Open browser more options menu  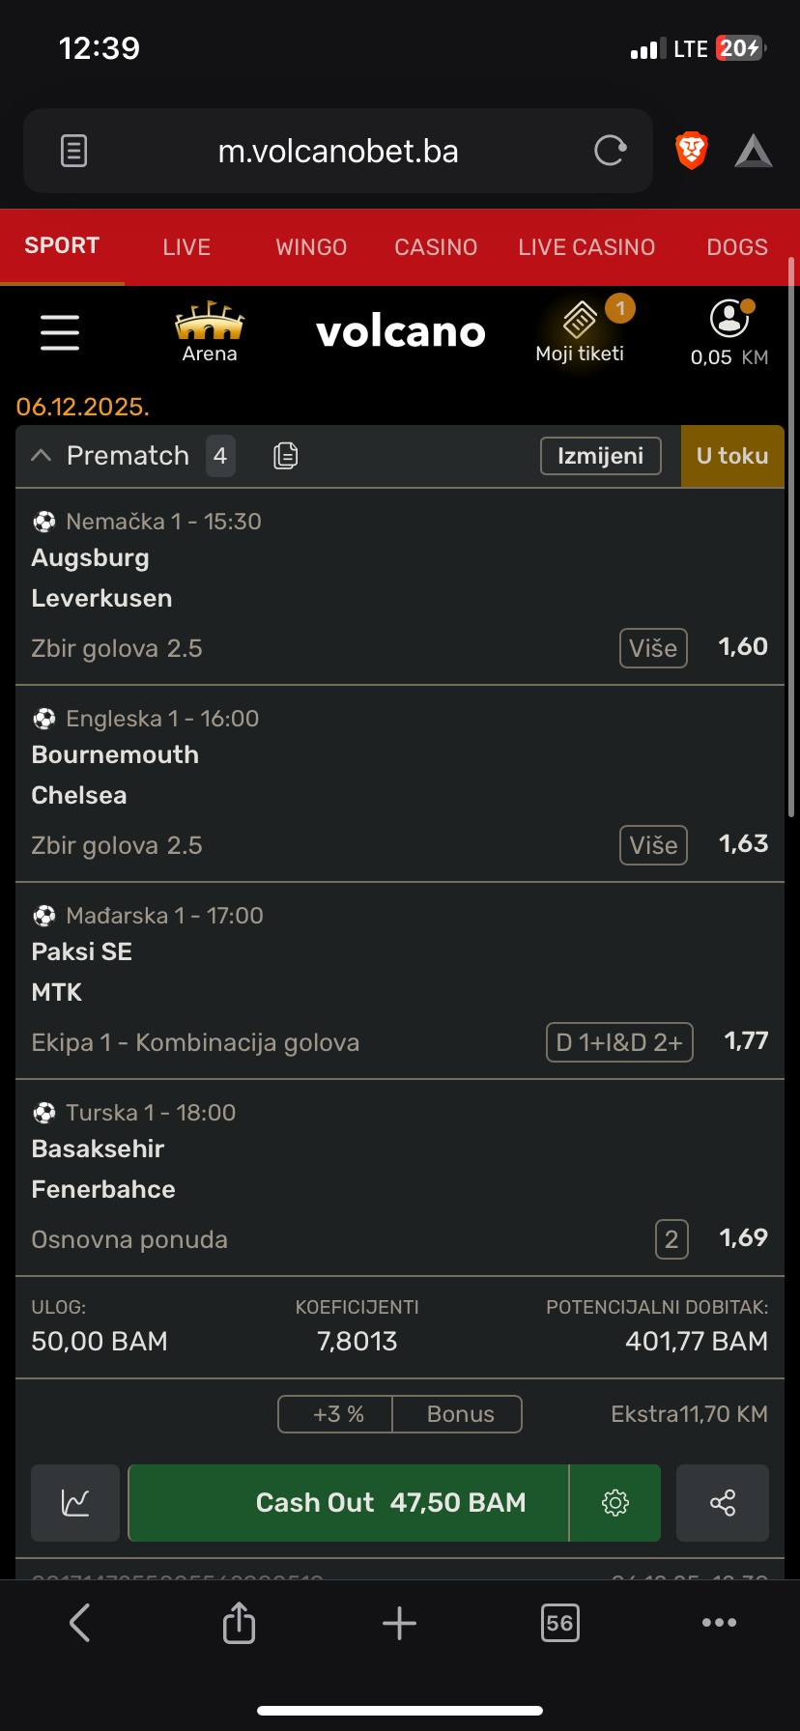click(x=719, y=1623)
